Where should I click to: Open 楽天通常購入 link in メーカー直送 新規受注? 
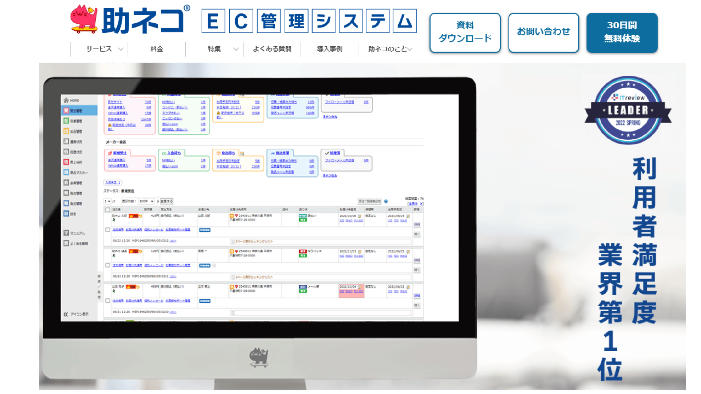pos(116,160)
